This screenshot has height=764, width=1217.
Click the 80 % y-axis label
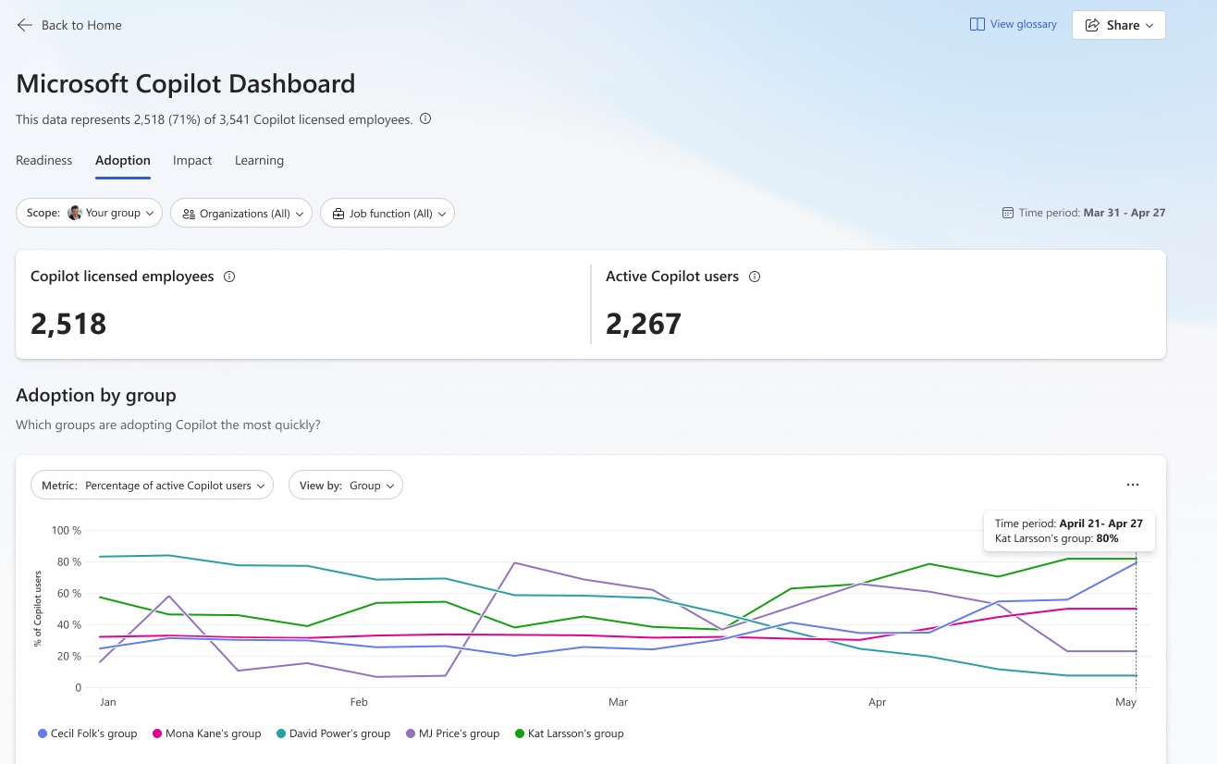click(69, 562)
